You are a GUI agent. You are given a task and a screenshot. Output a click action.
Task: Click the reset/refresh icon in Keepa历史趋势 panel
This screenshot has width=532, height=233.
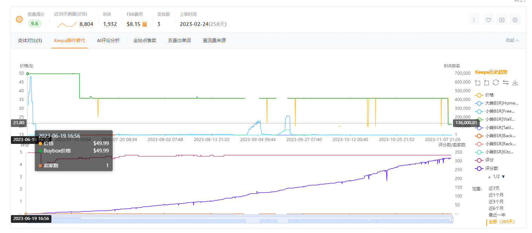[496, 82]
